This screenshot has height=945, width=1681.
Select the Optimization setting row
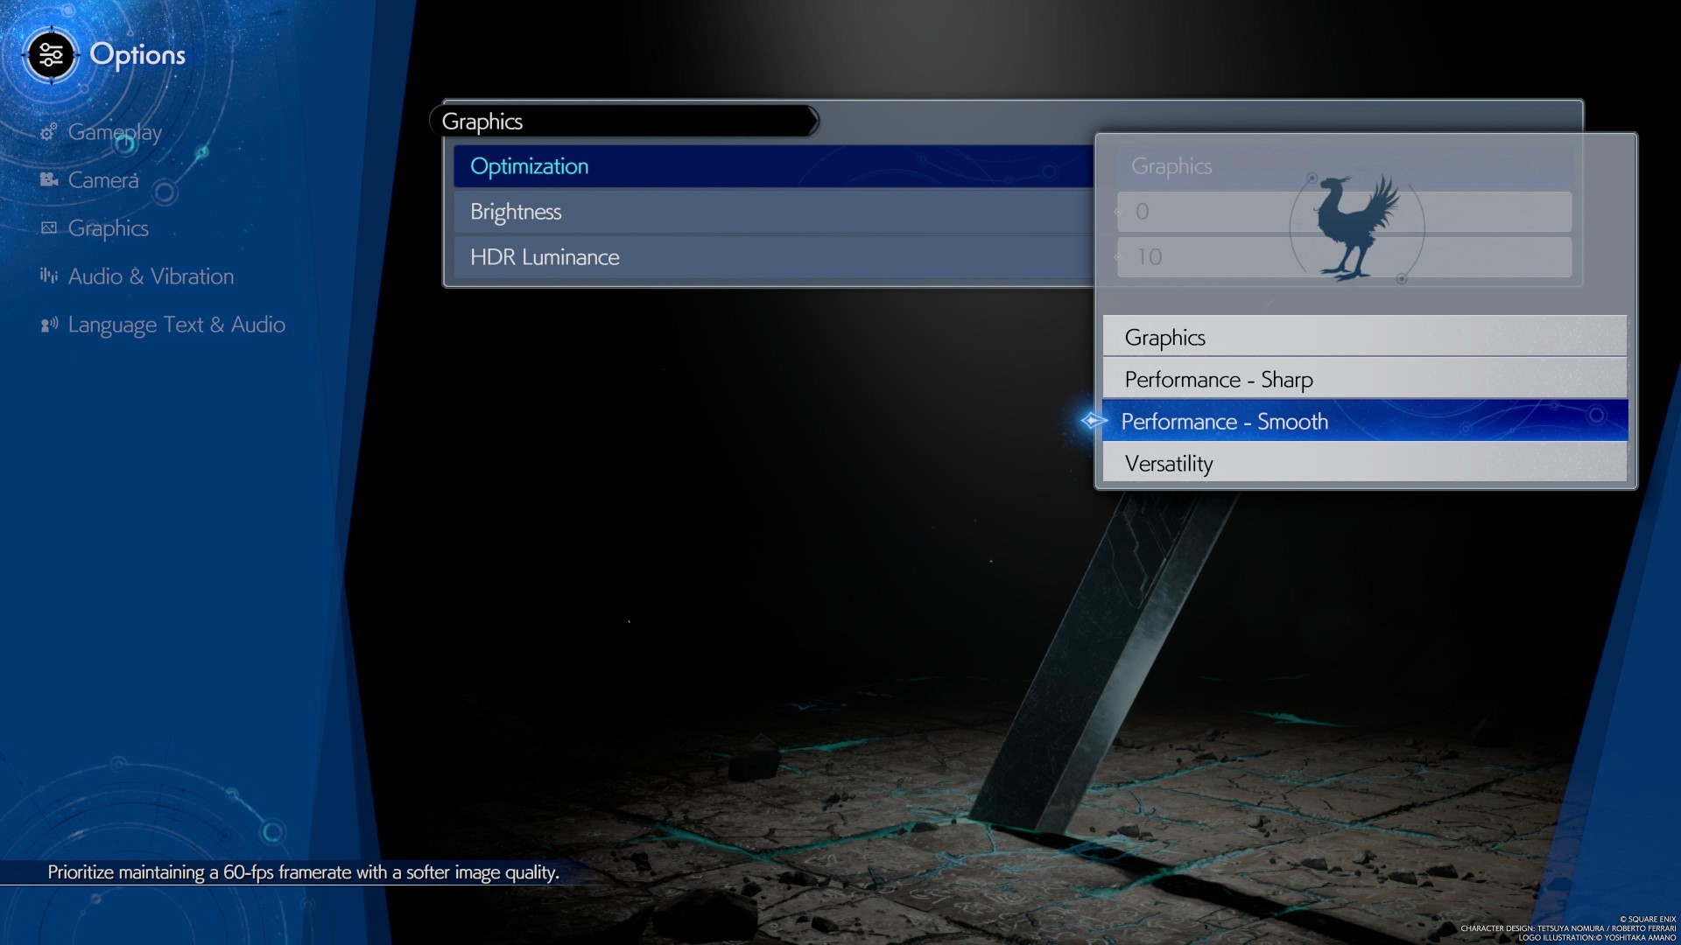pyautogui.click(x=774, y=166)
